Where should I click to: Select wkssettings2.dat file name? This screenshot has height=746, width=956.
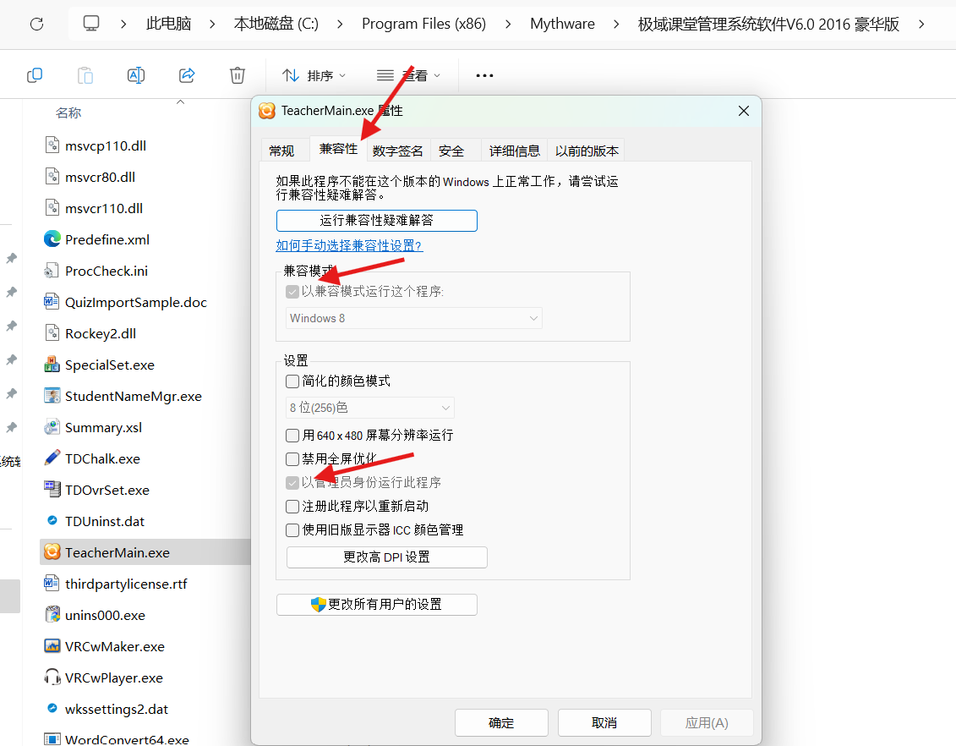117,709
